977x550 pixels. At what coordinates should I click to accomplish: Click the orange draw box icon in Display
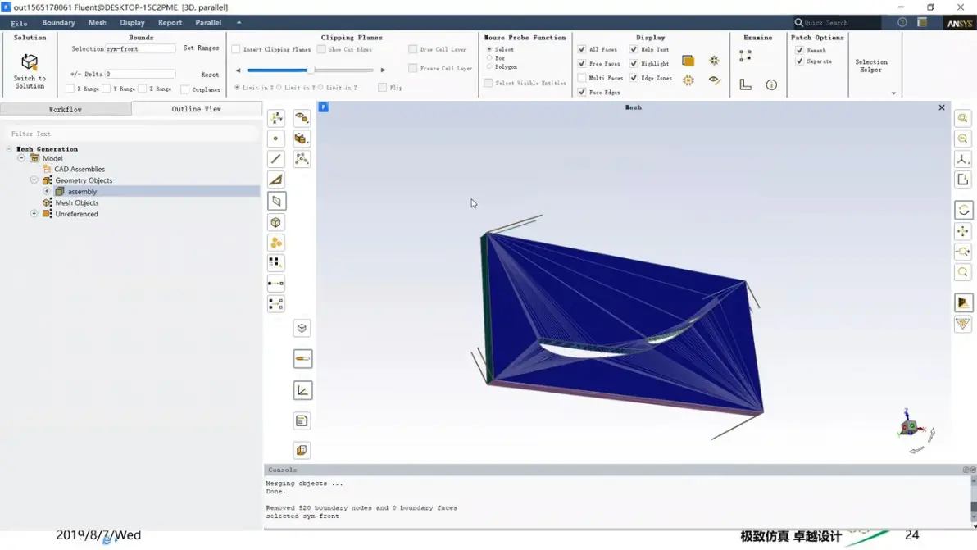(688, 61)
